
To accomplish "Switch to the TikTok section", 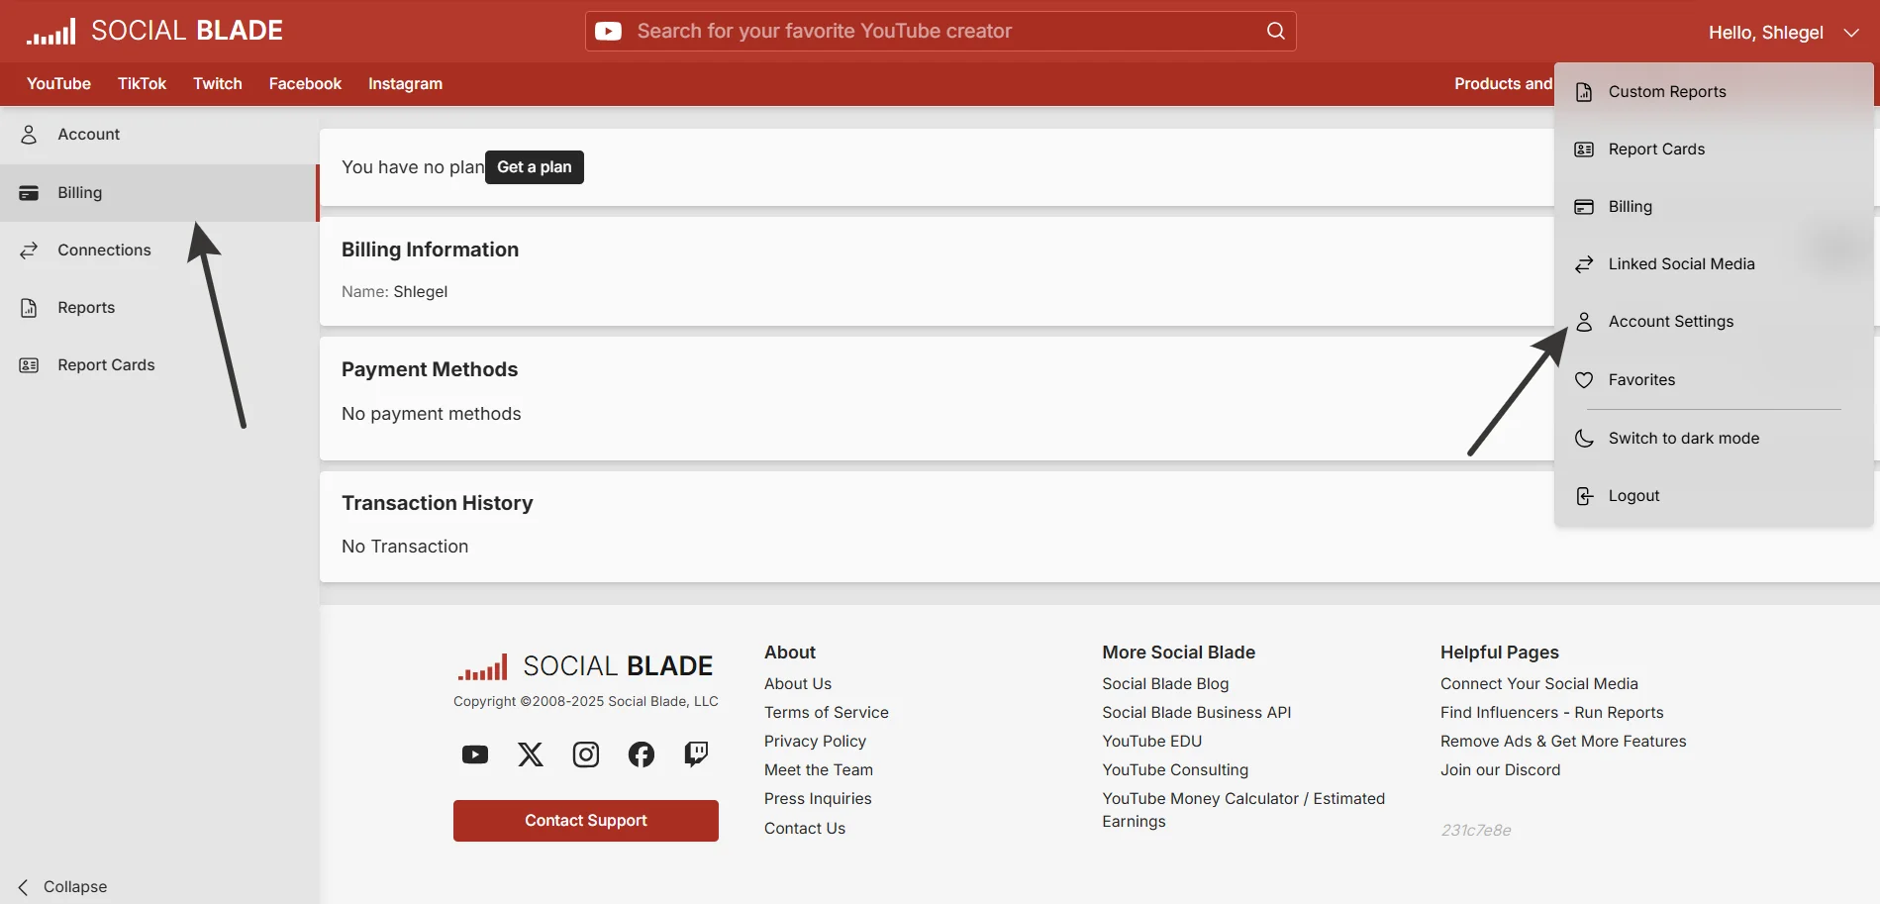I will click(x=142, y=83).
